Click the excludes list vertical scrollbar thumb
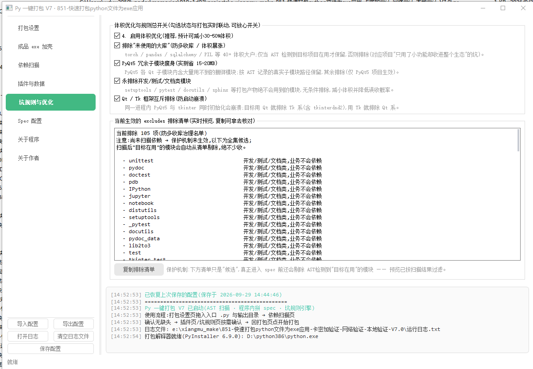 [x=518, y=141]
